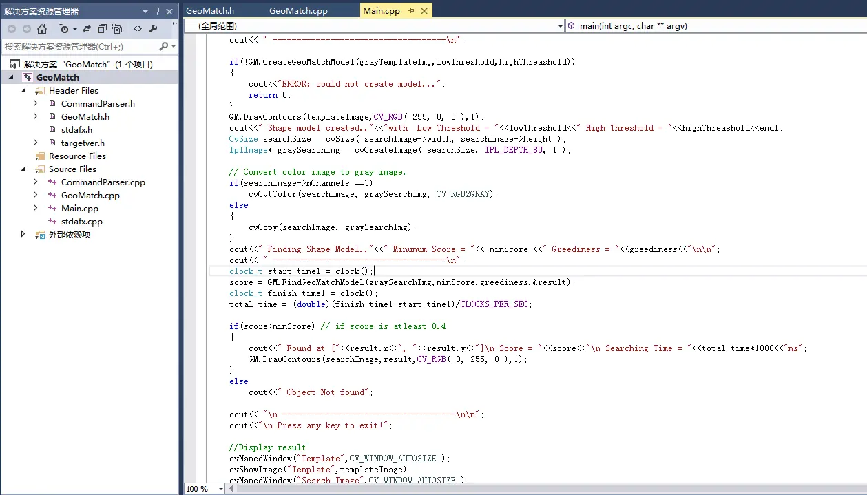Image resolution: width=867 pixels, height=495 pixels.
Task: Click the "//Display result" comment line
Action: (267, 447)
